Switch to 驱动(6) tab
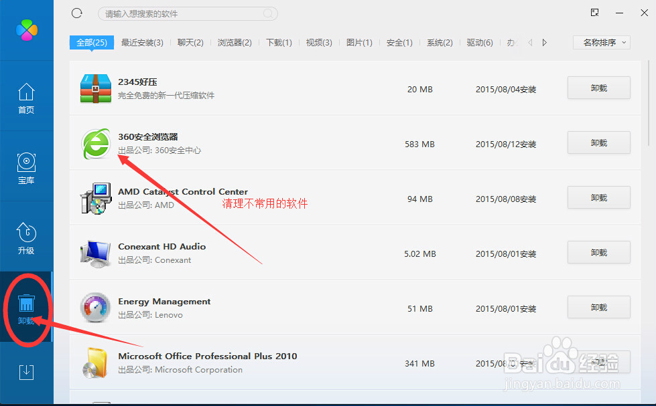The image size is (656, 406). coord(480,42)
